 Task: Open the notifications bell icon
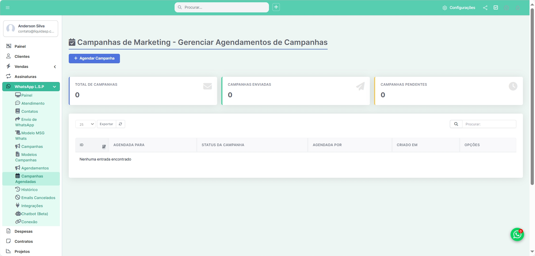pos(517,8)
